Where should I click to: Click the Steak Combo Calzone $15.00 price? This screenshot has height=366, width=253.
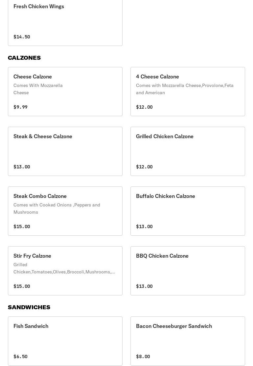[x=22, y=226]
